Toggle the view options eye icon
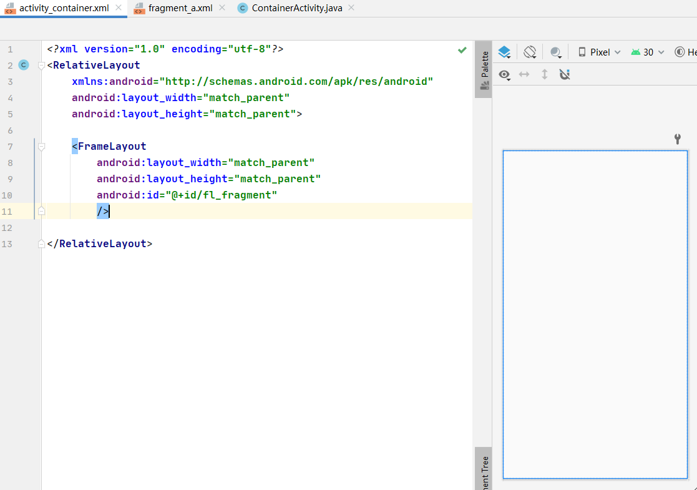The width and height of the screenshot is (697, 490). [x=504, y=75]
